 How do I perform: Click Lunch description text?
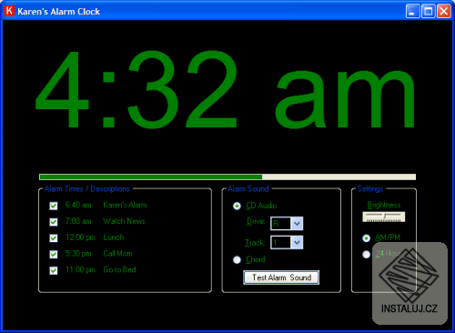tap(114, 237)
